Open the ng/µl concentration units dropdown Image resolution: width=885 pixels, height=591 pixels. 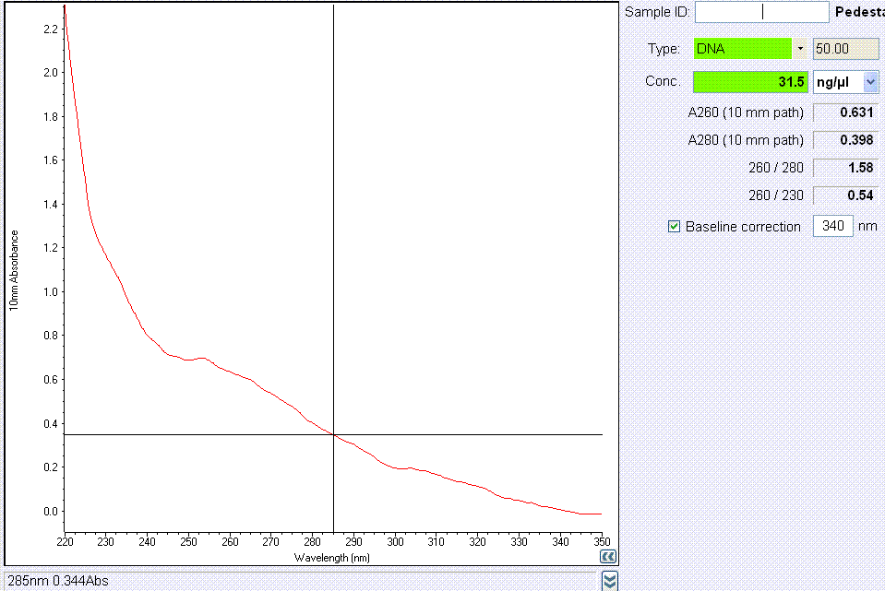point(870,82)
